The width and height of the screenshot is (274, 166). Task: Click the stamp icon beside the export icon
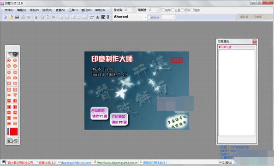coord(98,17)
